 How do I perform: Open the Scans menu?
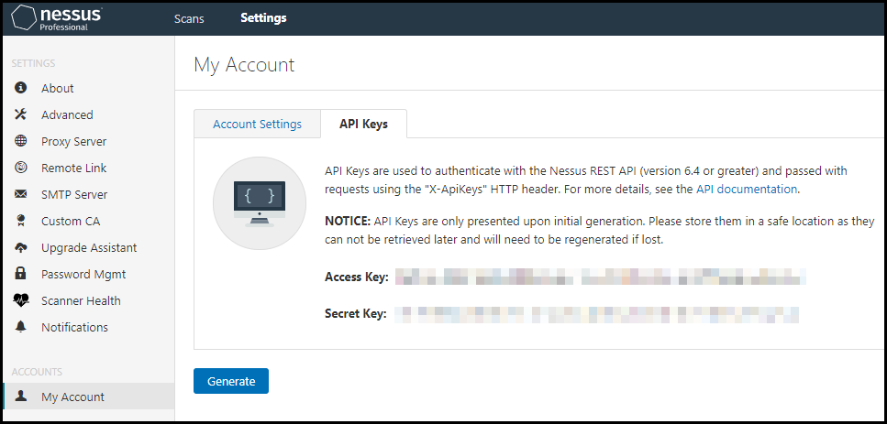(x=189, y=18)
